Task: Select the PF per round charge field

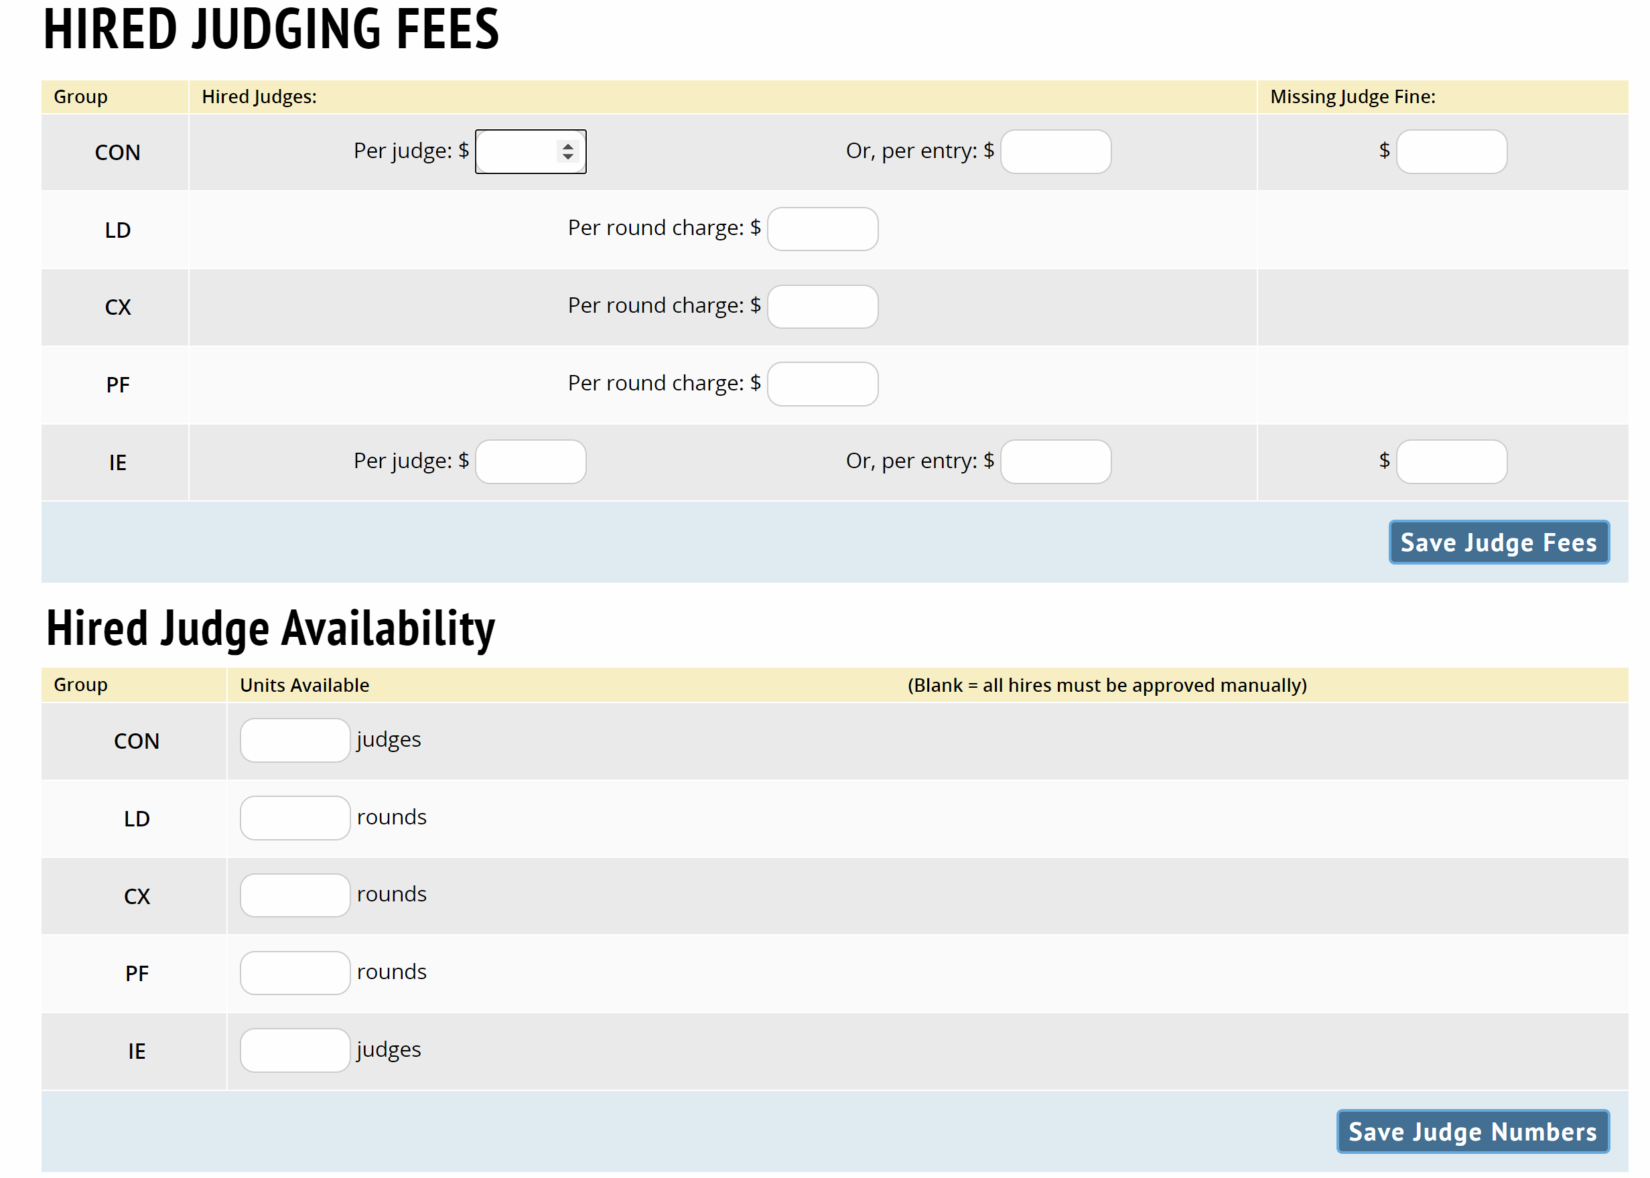Action: pos(822,384)
